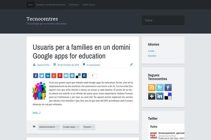Click the calendar icon beside the date
This screenshot has width=211, height=140.
[55, 64]
